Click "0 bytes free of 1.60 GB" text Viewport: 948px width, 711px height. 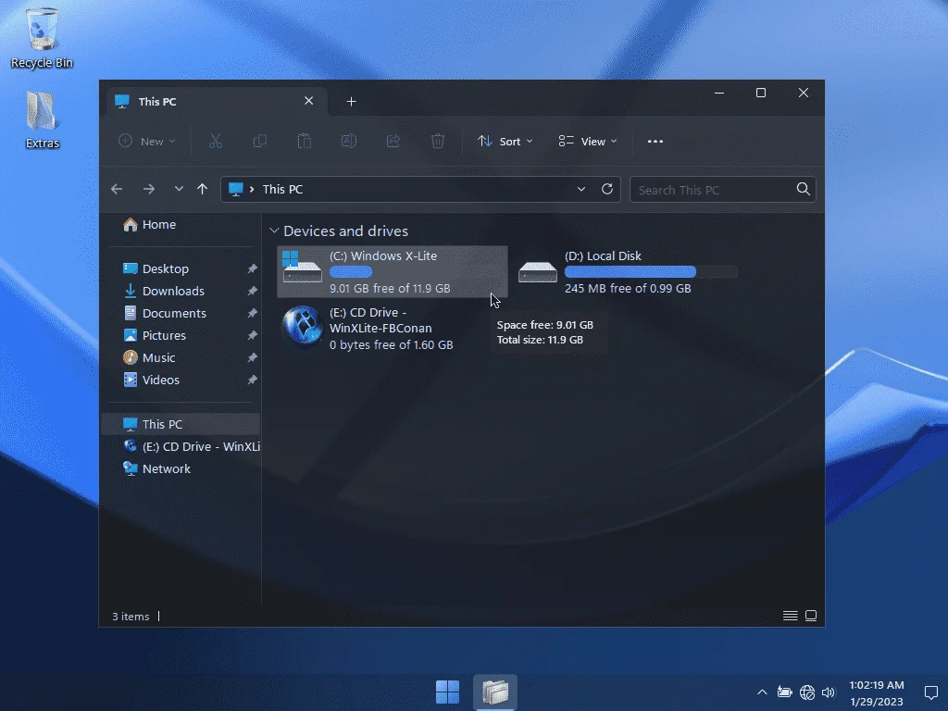click(392, 344)
